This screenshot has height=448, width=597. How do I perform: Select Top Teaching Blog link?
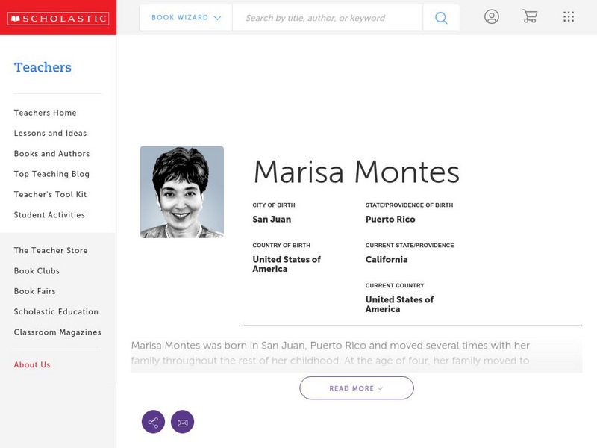click(51, 174)
